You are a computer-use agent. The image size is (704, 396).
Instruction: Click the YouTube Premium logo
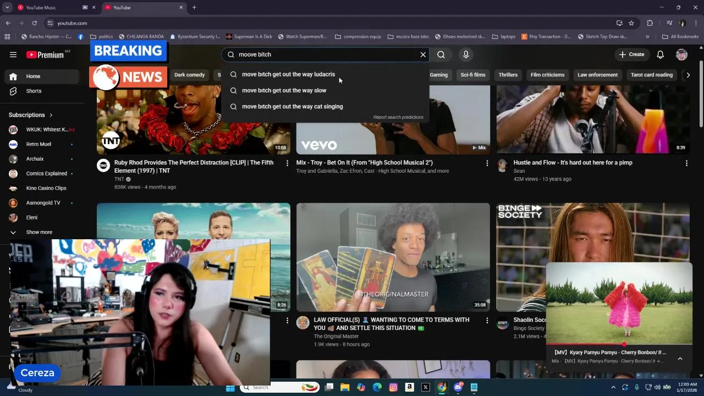[x=45, y=54]
